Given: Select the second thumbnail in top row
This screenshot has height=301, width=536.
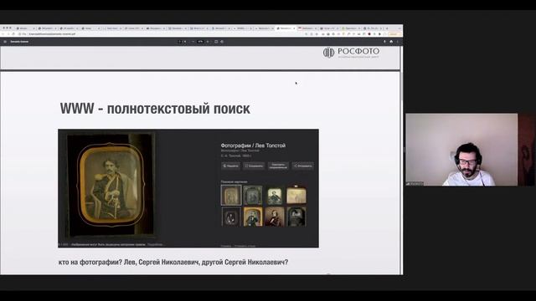Looking at the screenshot, I should point(253,195).
